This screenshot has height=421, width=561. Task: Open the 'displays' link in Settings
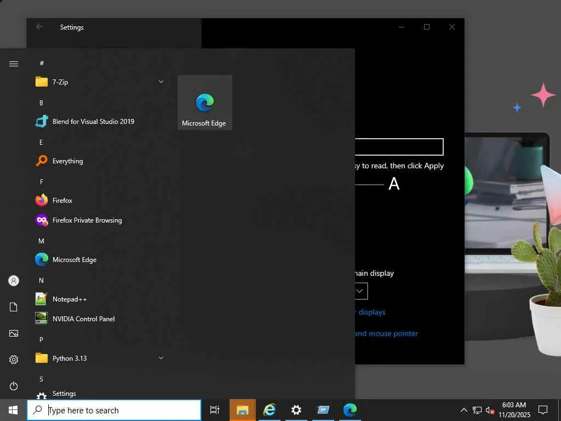[371, 312]
